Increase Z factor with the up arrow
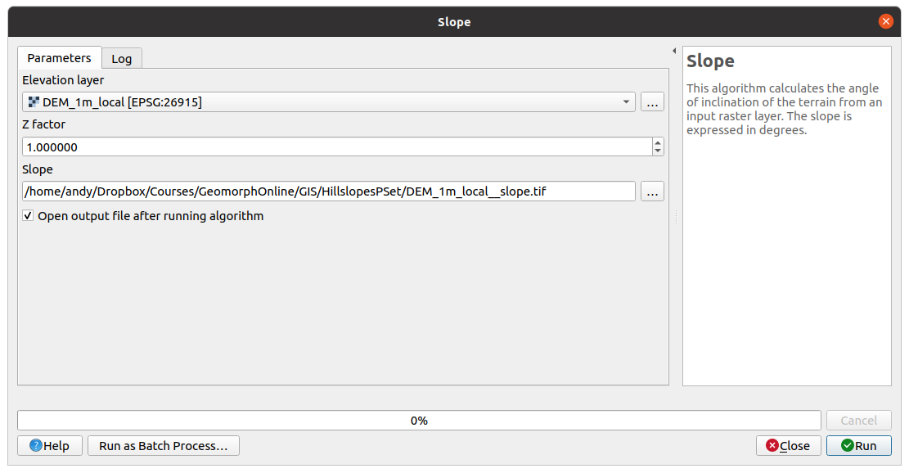 point(658,142)
